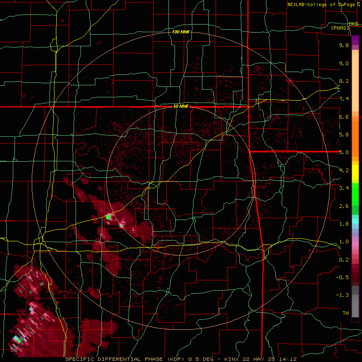Select the -0.5 scale value
The image size is (362, 362).
[x=343, y=278]
